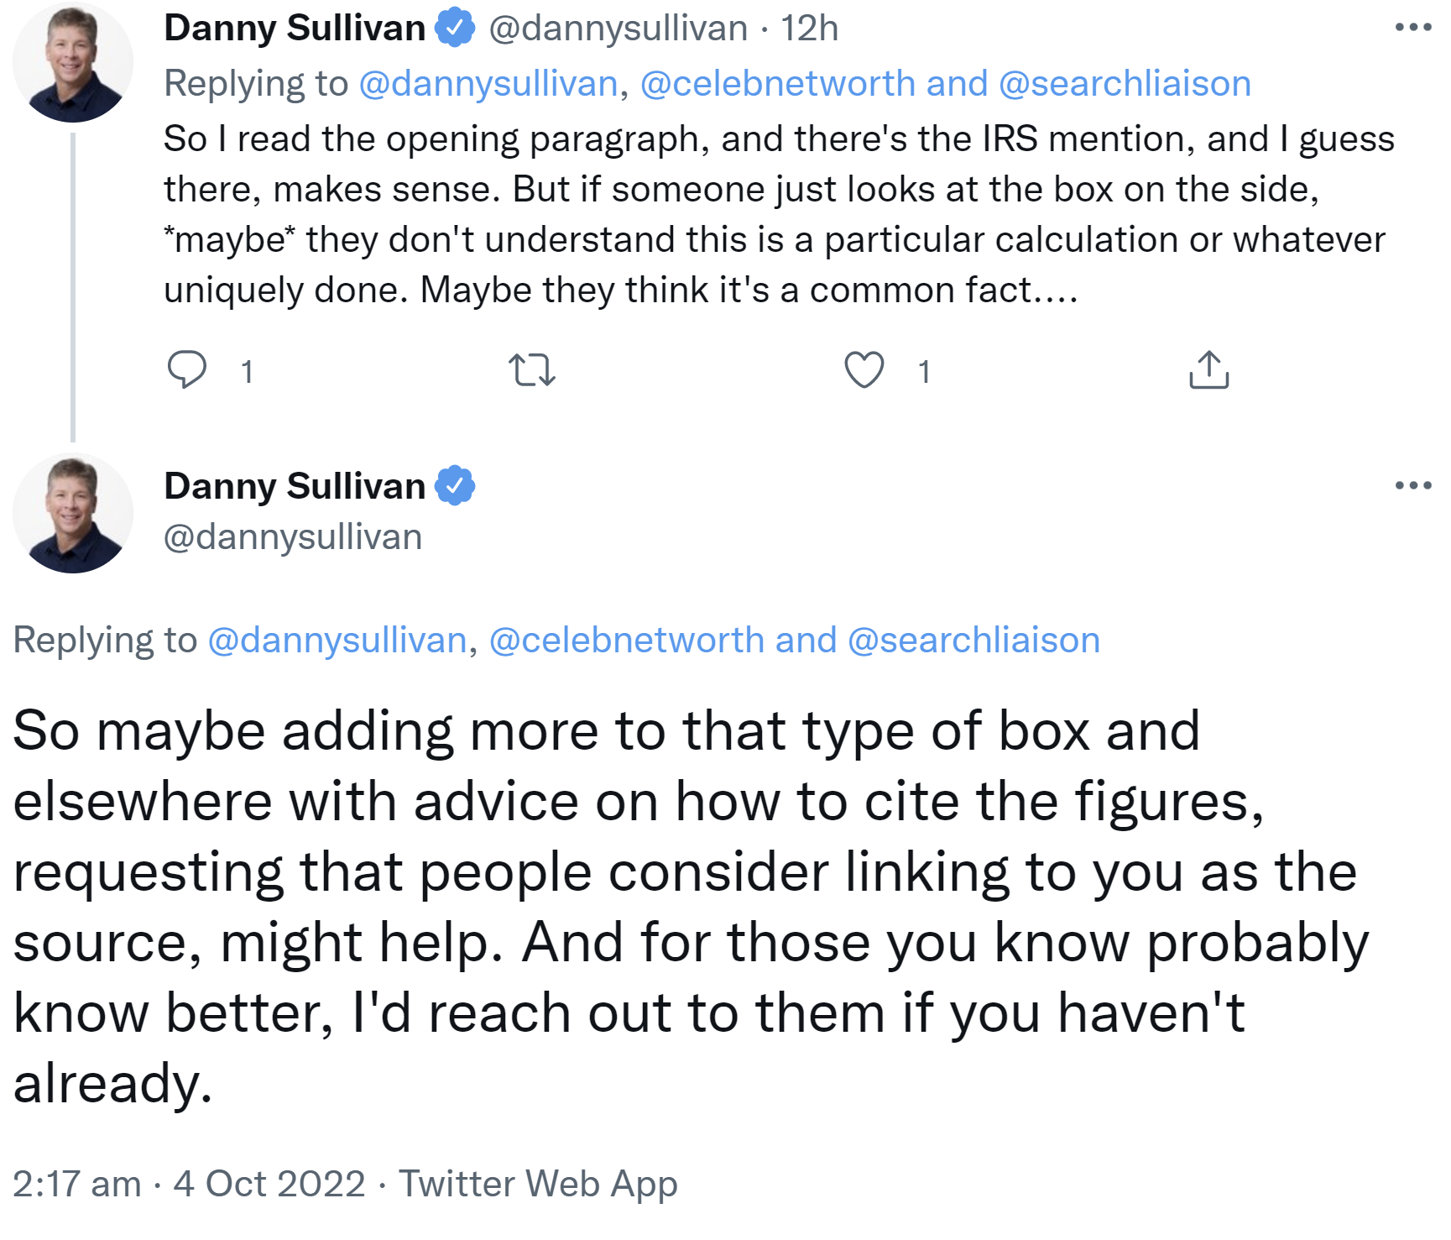Share the first tweet via share icon

pos(1208,369)
